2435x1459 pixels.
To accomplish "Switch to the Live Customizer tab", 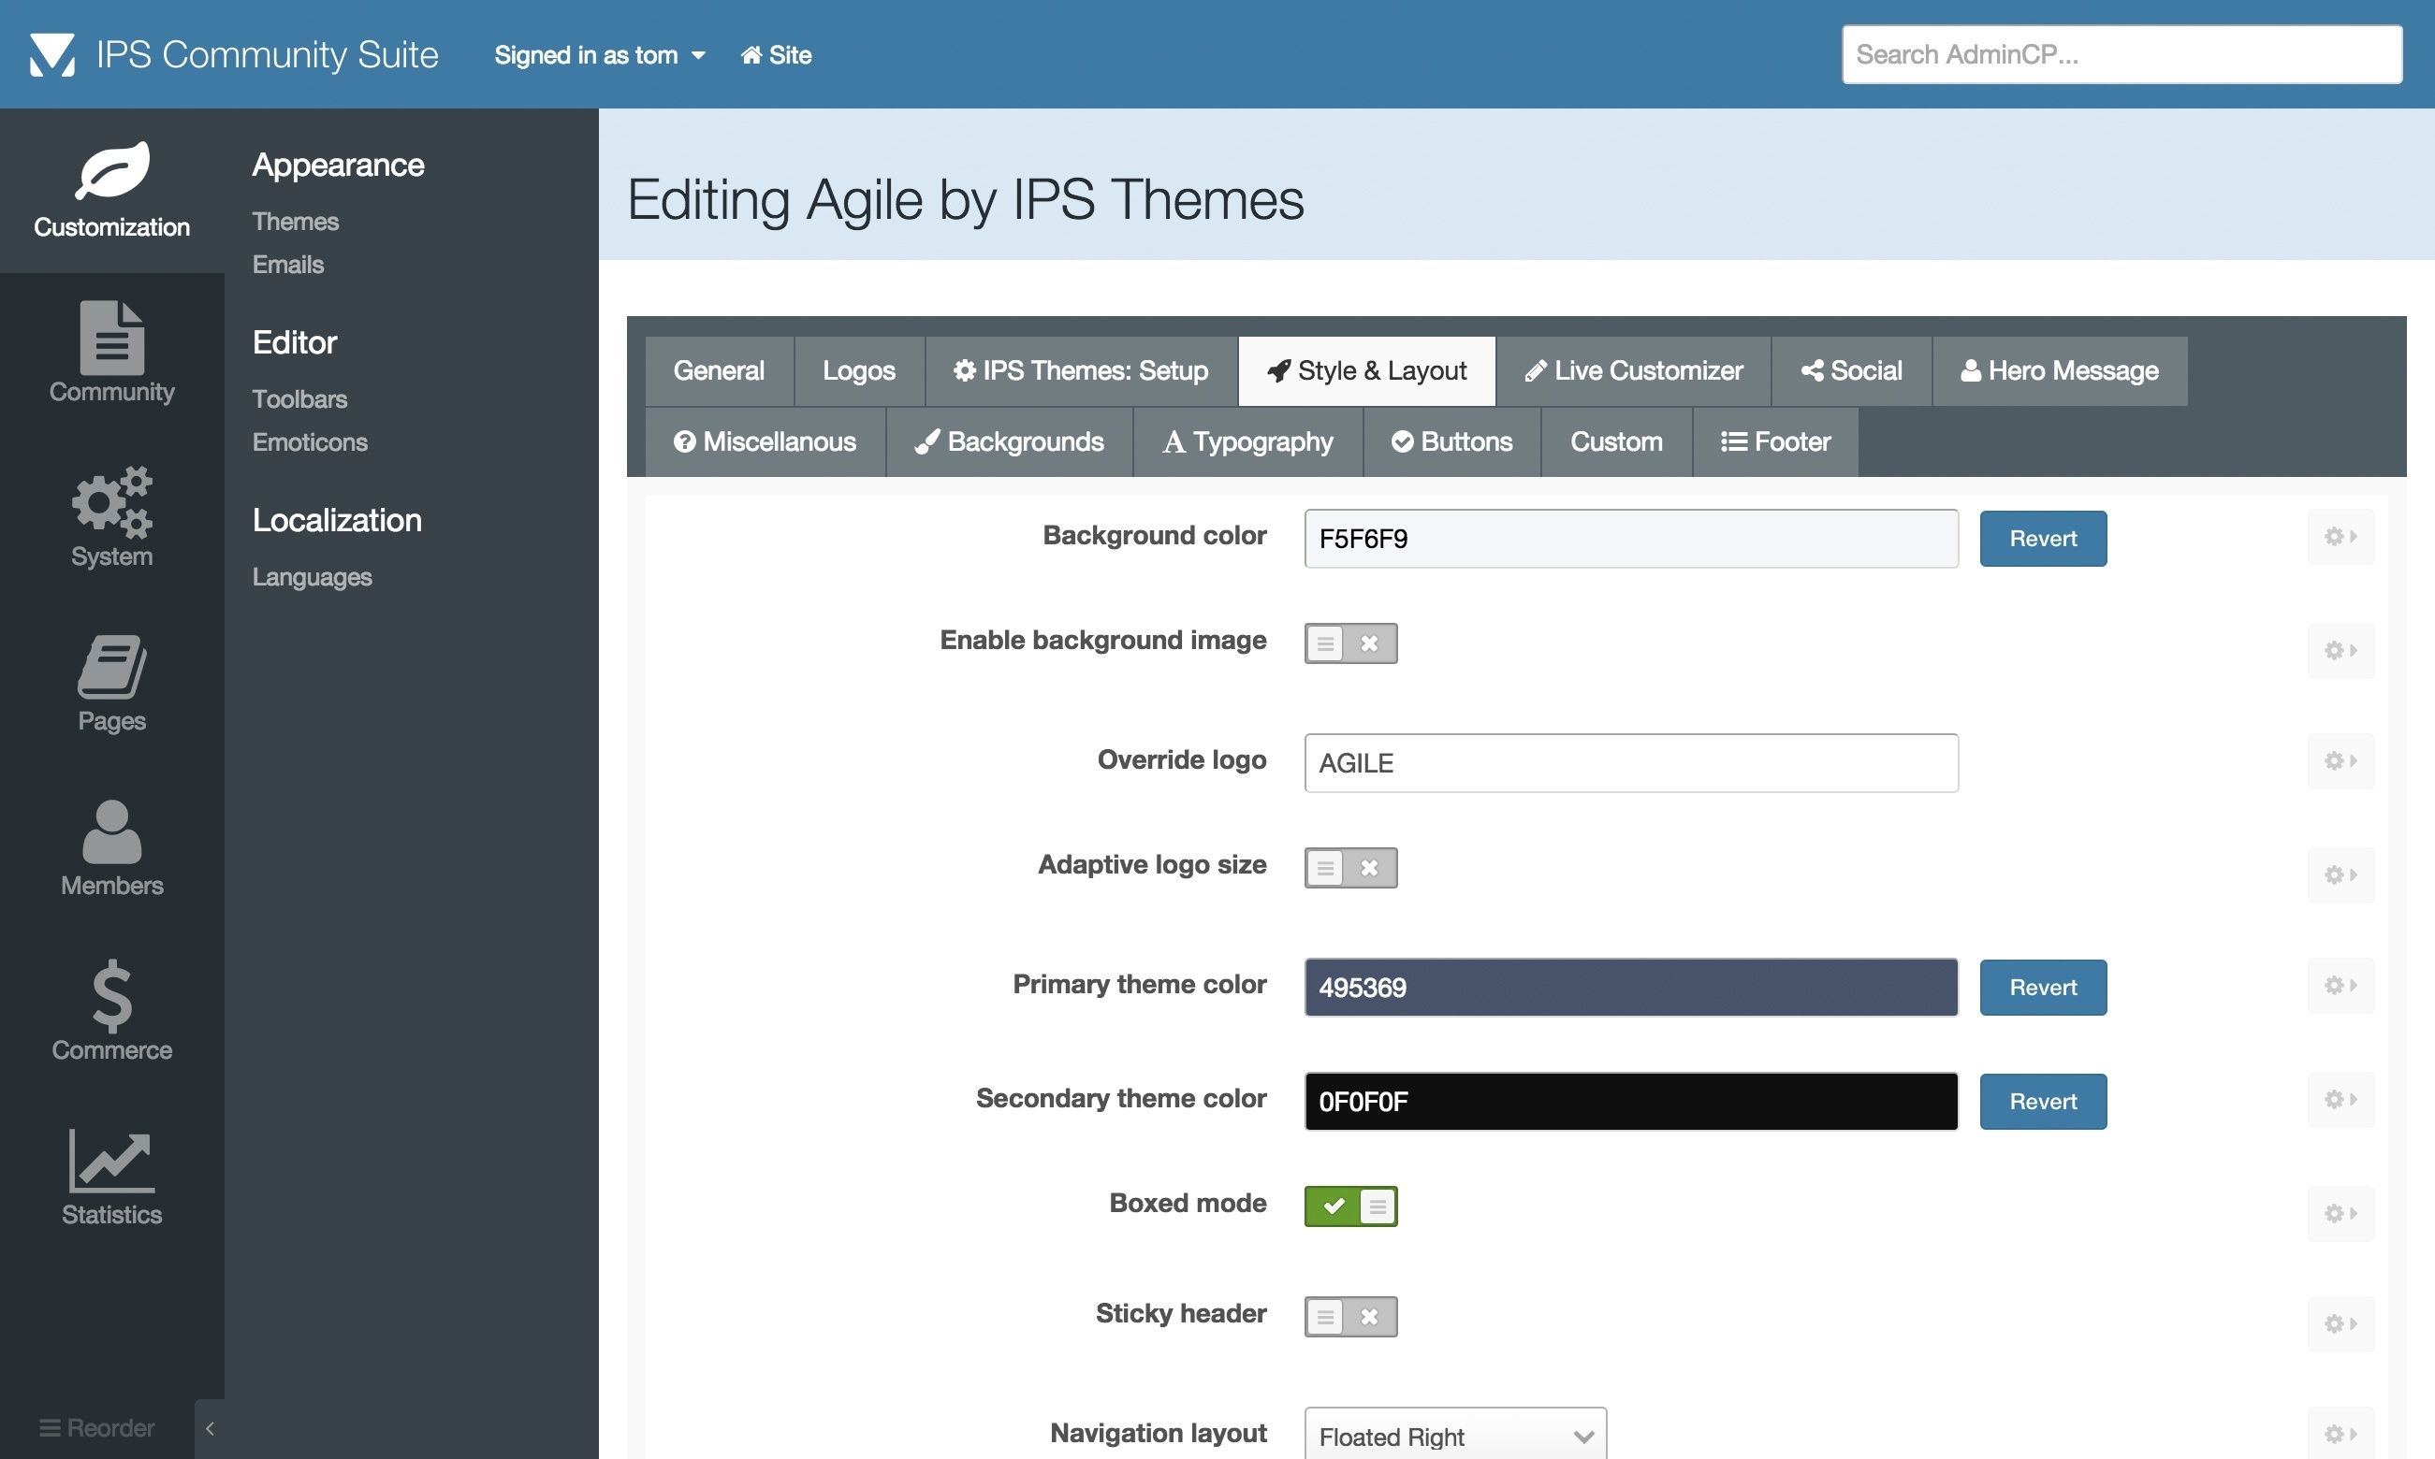I will click(1634, 370).
